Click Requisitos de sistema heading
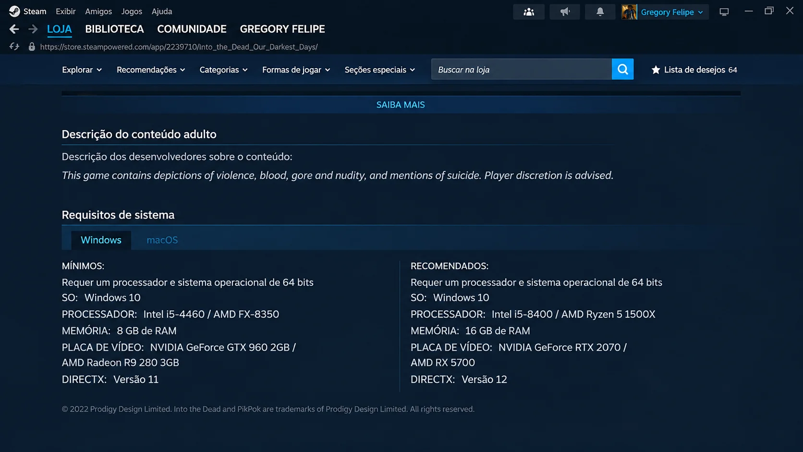This screenshot has width=803, height=452. pyautogui.click(x=118, y=215)
